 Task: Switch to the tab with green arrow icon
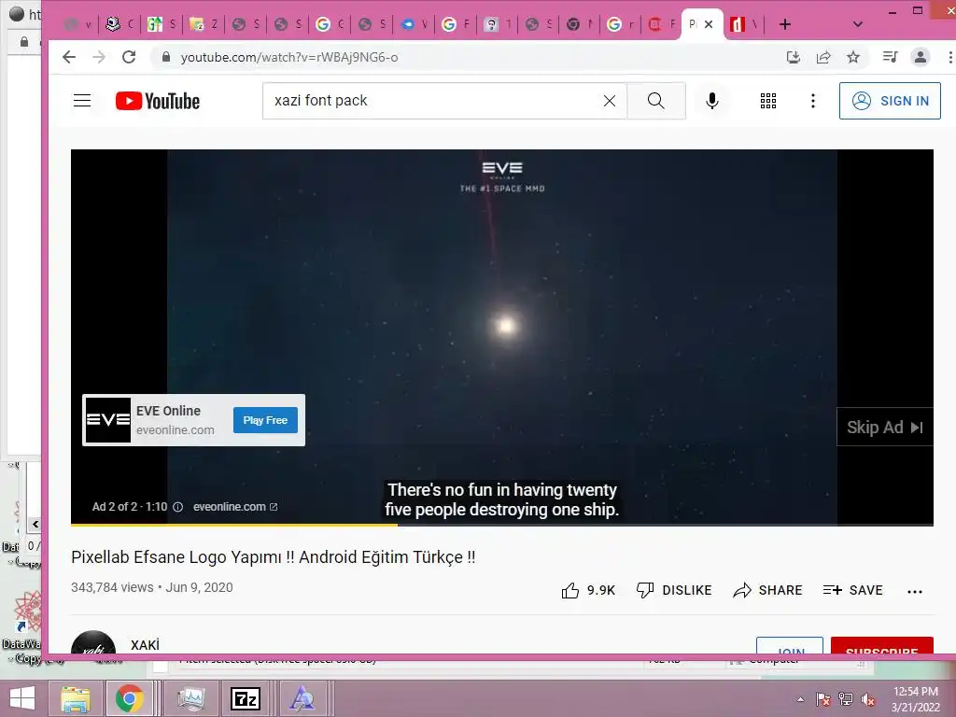pyautogui.click(x=161, y=24)
